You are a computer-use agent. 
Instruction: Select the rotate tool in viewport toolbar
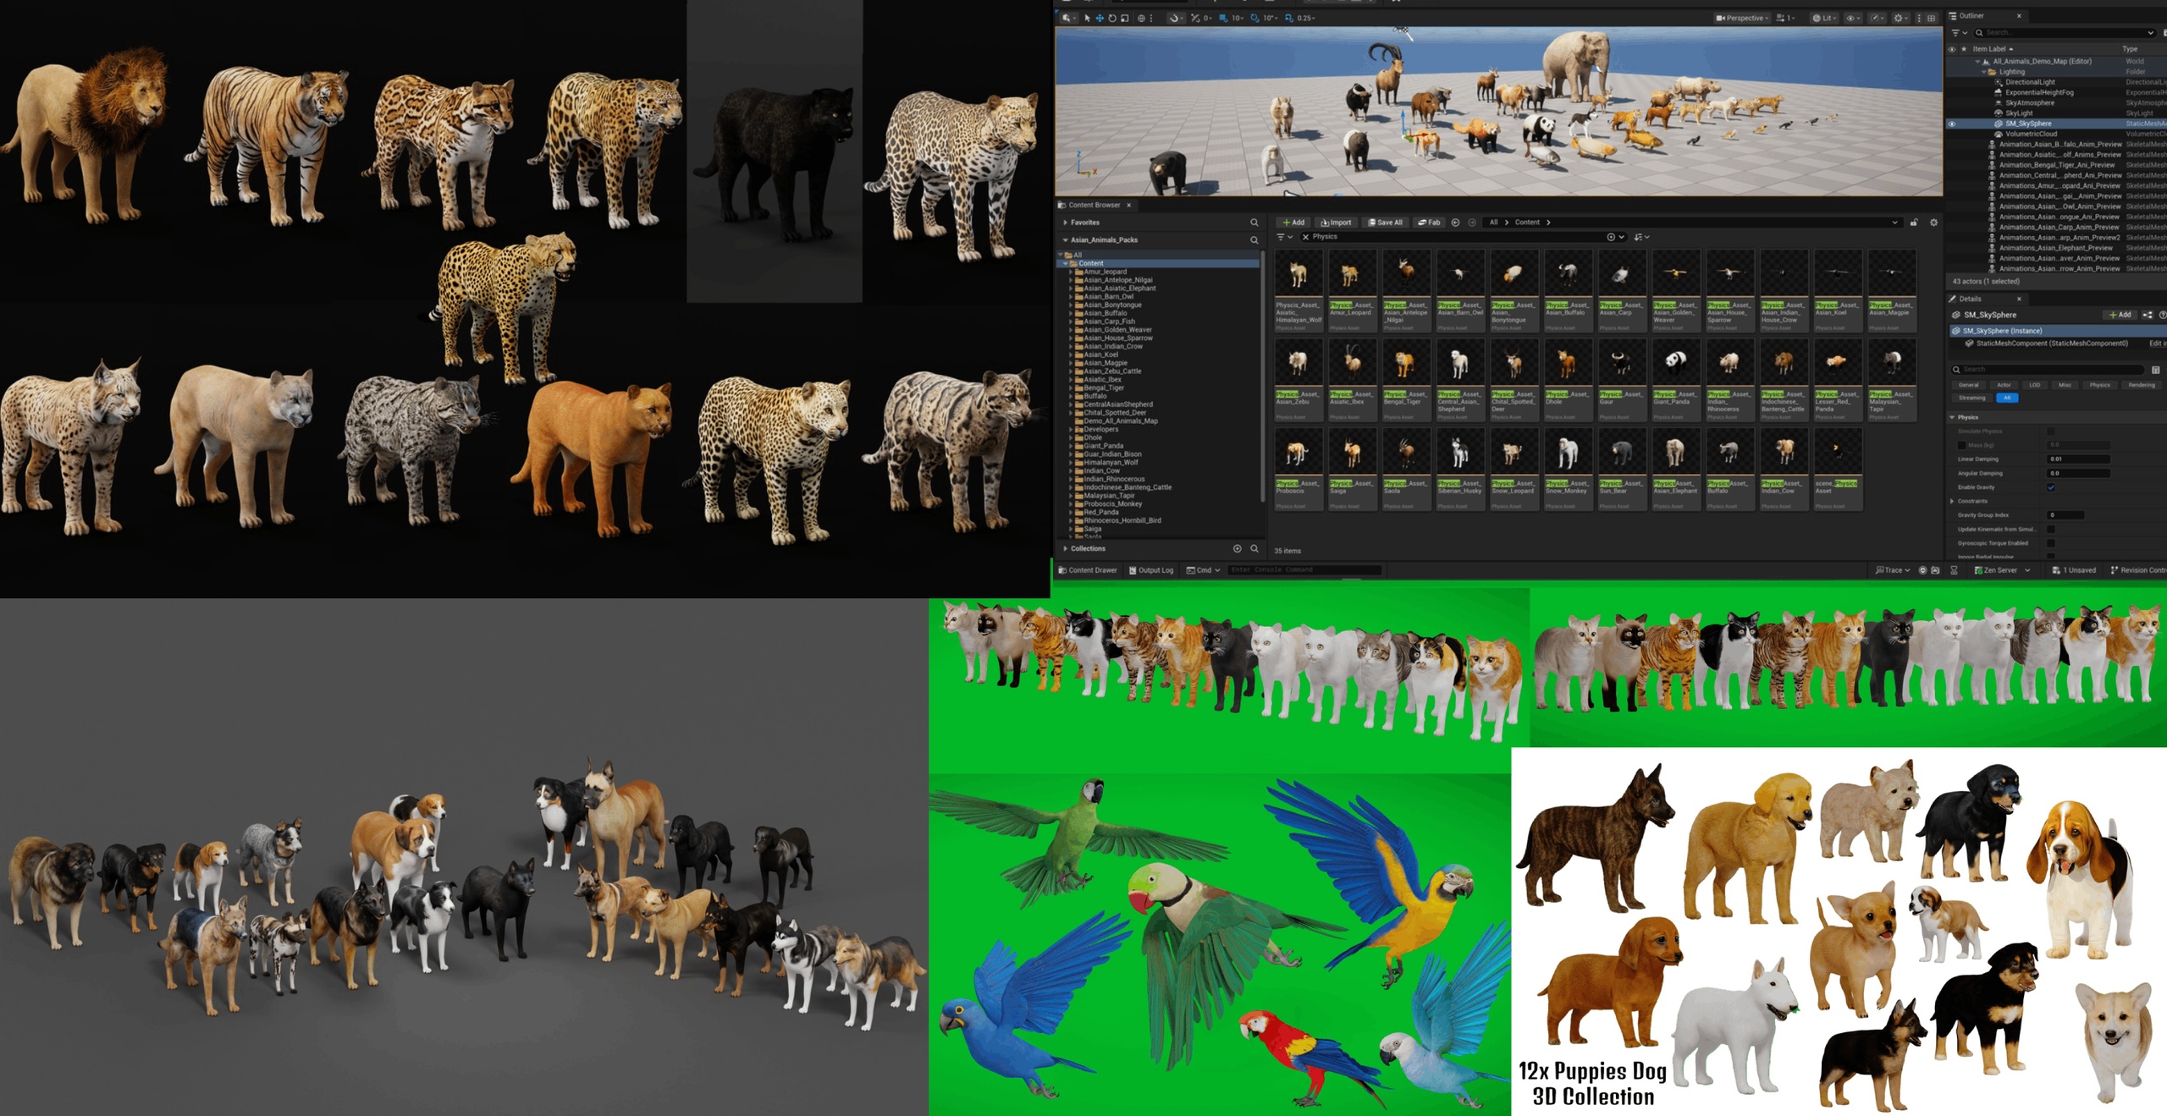(x=1112, y=18)
